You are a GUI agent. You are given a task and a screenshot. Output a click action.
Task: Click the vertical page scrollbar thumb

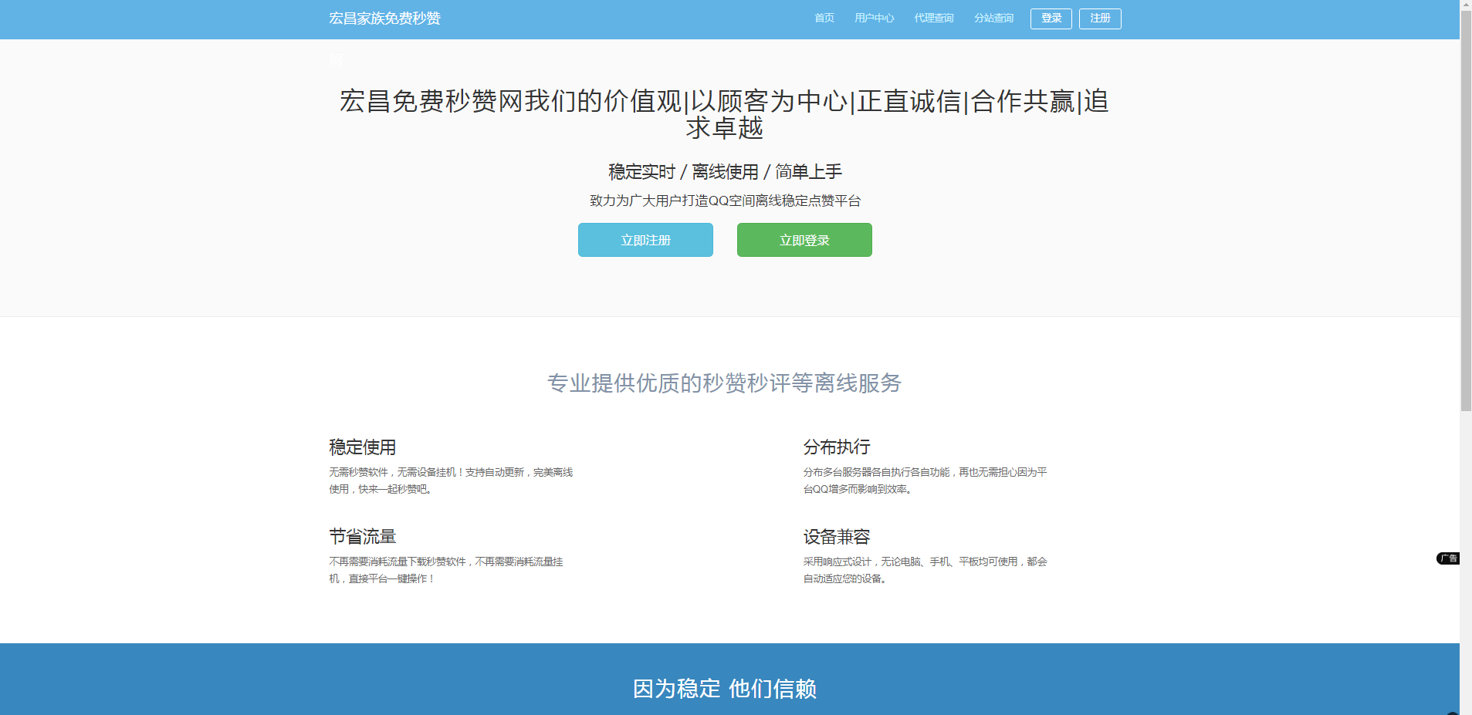[1466, 211]
